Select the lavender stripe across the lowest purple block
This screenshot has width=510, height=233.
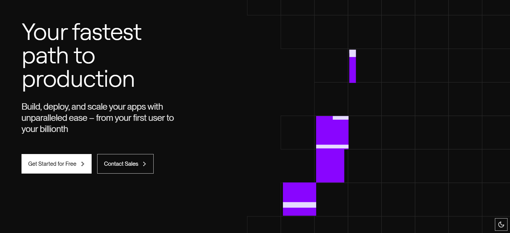pos(299,205)
